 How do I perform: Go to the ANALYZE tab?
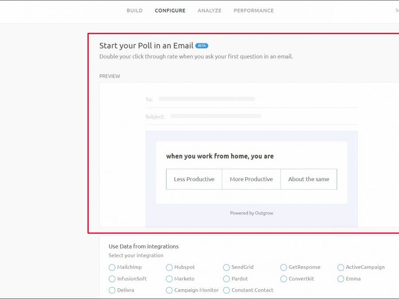click(209, 11)
